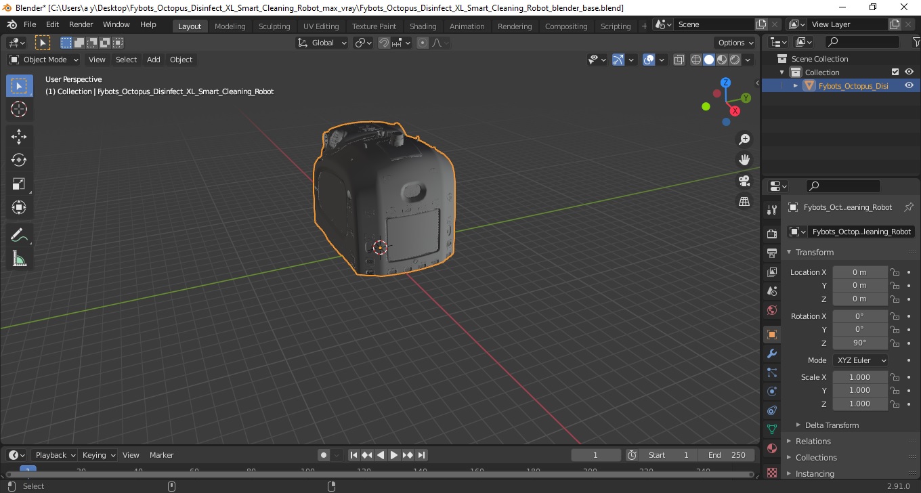Toggle the camera view icon
Viewport: 921px width, 493px height.
coord(744,181)
